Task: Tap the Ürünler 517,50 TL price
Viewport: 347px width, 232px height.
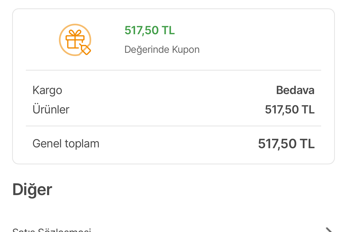Action: click(290, 110)
